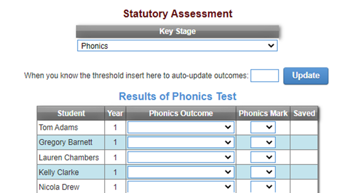Screen dimensions: 342x193
Task: Click the Phonics Outcome column header
Action: (181, 113)
